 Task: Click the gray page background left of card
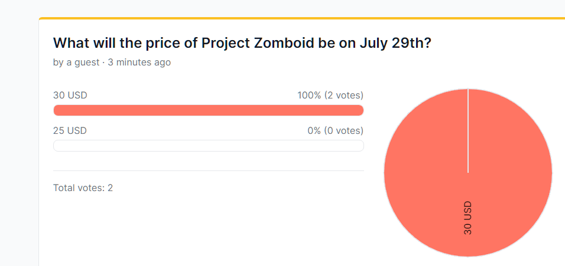tap(19, 144)
